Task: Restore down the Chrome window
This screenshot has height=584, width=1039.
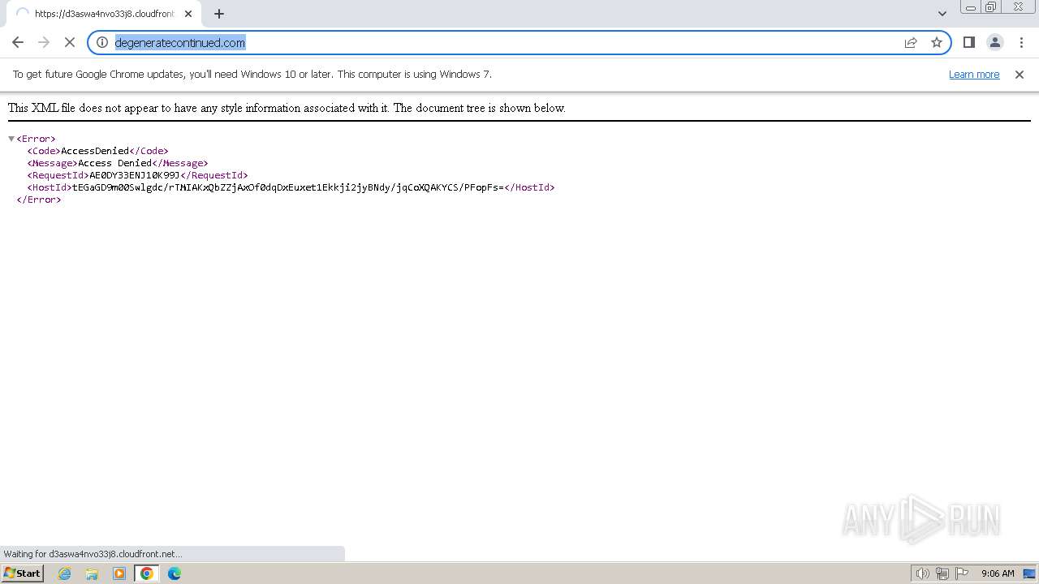Action: click(991, 7)
